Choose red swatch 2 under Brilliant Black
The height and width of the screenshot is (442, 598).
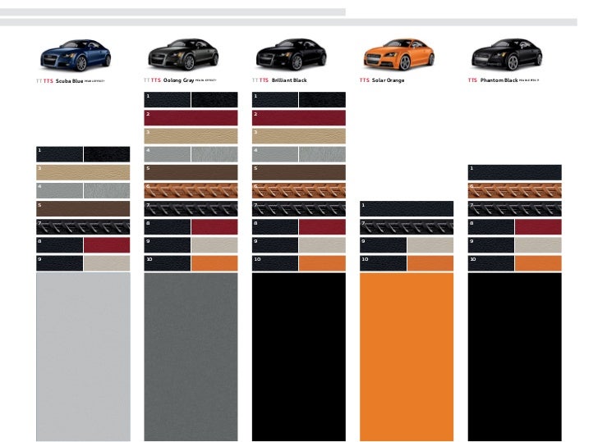click(299, 118)
